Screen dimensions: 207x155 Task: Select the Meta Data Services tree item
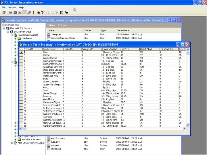(31, 139)
